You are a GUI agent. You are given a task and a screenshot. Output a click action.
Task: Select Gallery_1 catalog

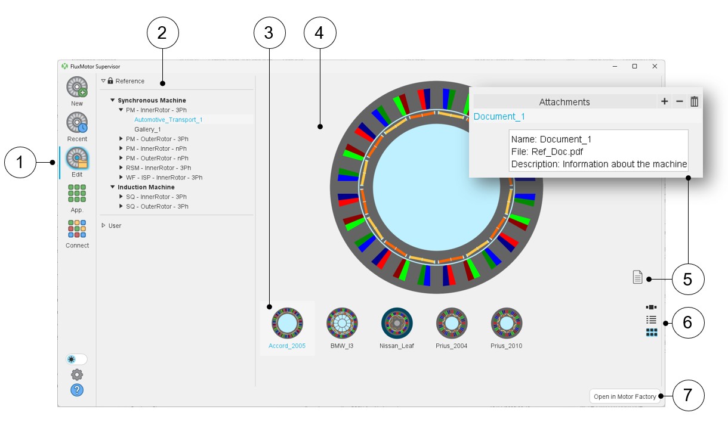tap(147, 129)
